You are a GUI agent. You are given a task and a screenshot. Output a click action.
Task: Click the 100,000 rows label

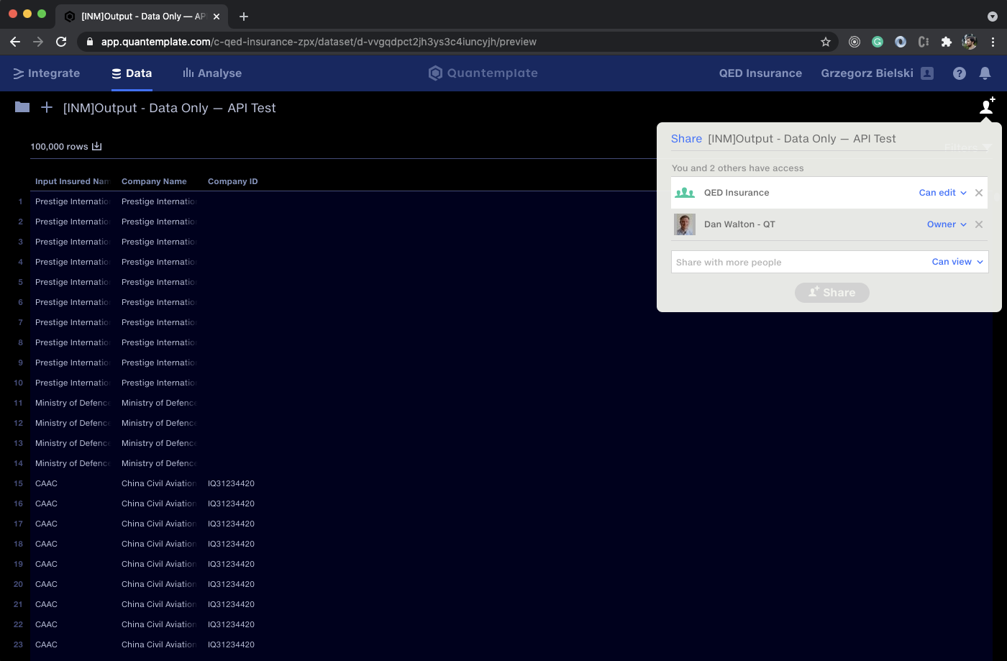(x=59, y=147)
